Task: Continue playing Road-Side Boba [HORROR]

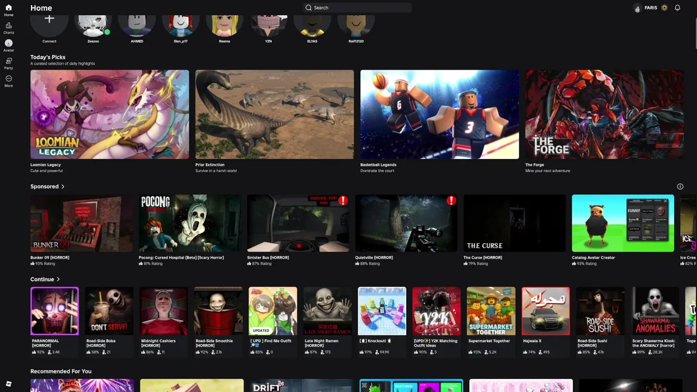Action: pos(109,311)
